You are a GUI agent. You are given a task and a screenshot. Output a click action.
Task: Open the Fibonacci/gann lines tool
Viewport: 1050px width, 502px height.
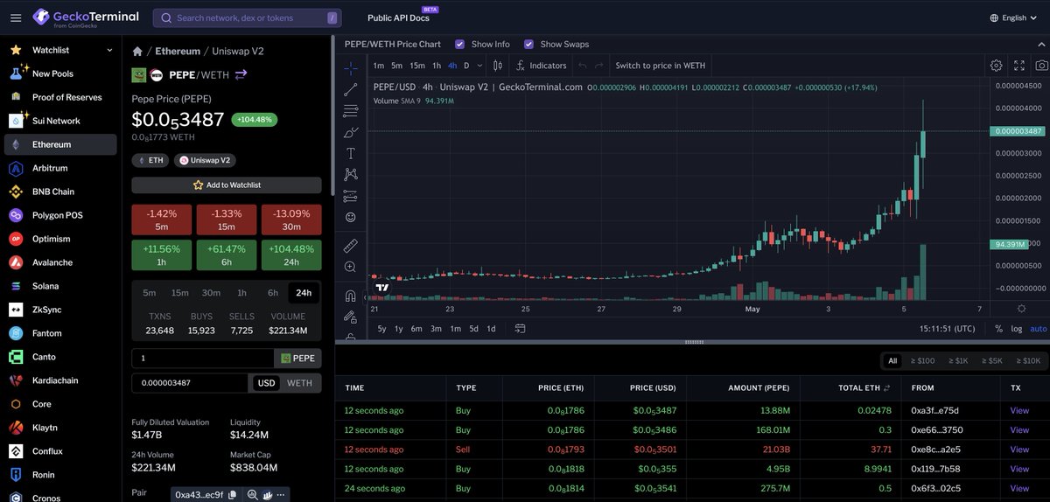pos(351,111)
